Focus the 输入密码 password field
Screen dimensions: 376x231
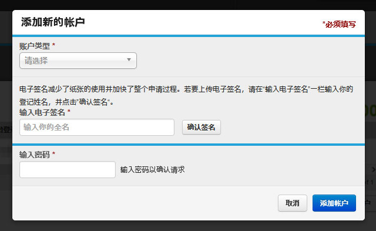click(x=68, y=170)
